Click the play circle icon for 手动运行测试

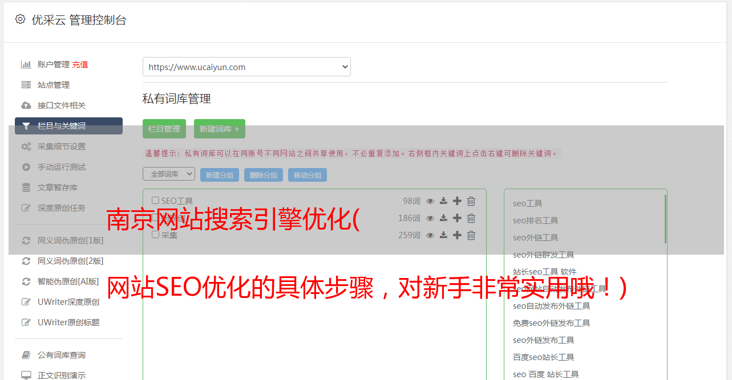(26, 167)
